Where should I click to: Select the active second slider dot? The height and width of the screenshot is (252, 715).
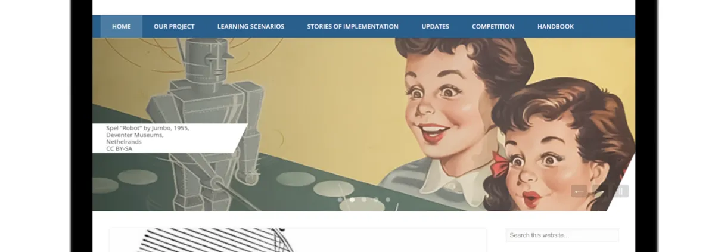352,200
